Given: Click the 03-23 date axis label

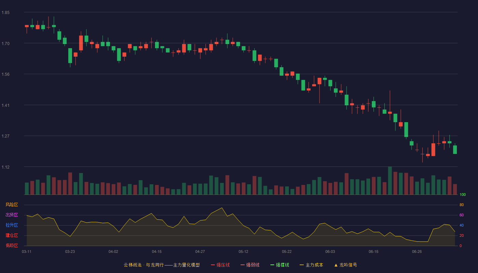Looking at the screenshot, I should pyautogui.click(x=70, y=252).
